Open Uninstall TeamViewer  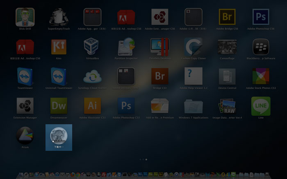(59, 76)
